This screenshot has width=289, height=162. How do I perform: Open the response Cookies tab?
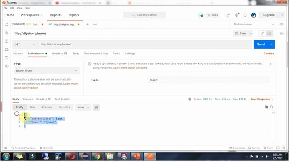click(x=27, y=99)
